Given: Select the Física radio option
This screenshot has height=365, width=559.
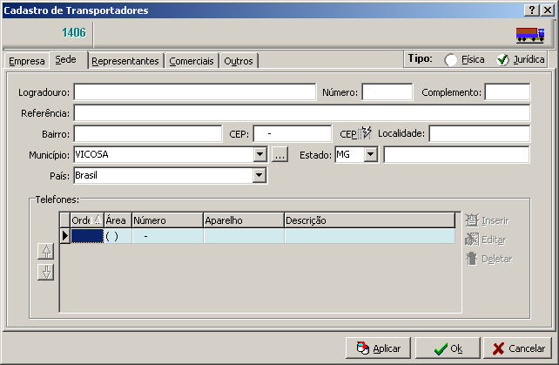Looking at the screenshot, I should tap(451, 60).
